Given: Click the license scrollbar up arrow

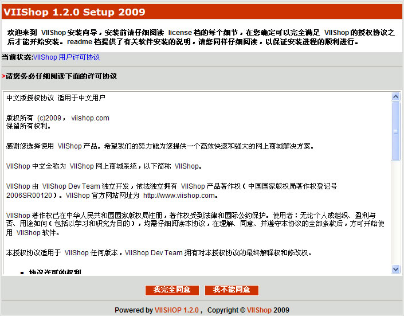Looking at the screenshot, I should [395, 97].
